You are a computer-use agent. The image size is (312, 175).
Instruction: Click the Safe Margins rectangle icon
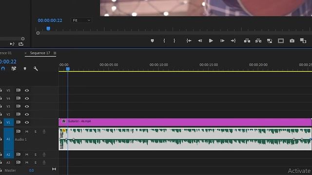click(x=281, y=41)
